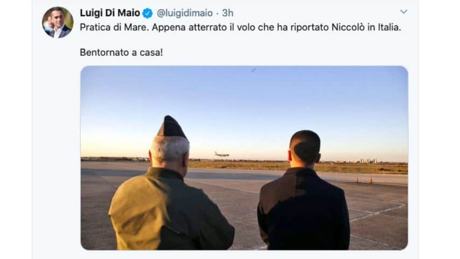Open the @luigidimaio handle link
This screenshot has height=259, width=460.
pos(185,13)
